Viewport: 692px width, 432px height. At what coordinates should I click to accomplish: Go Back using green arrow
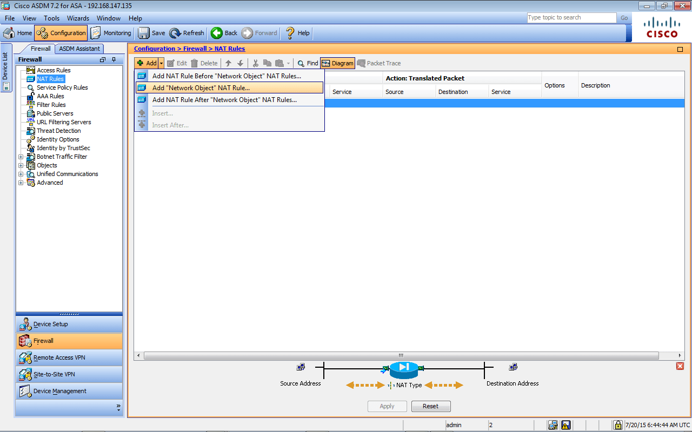[x=224, y=33]
